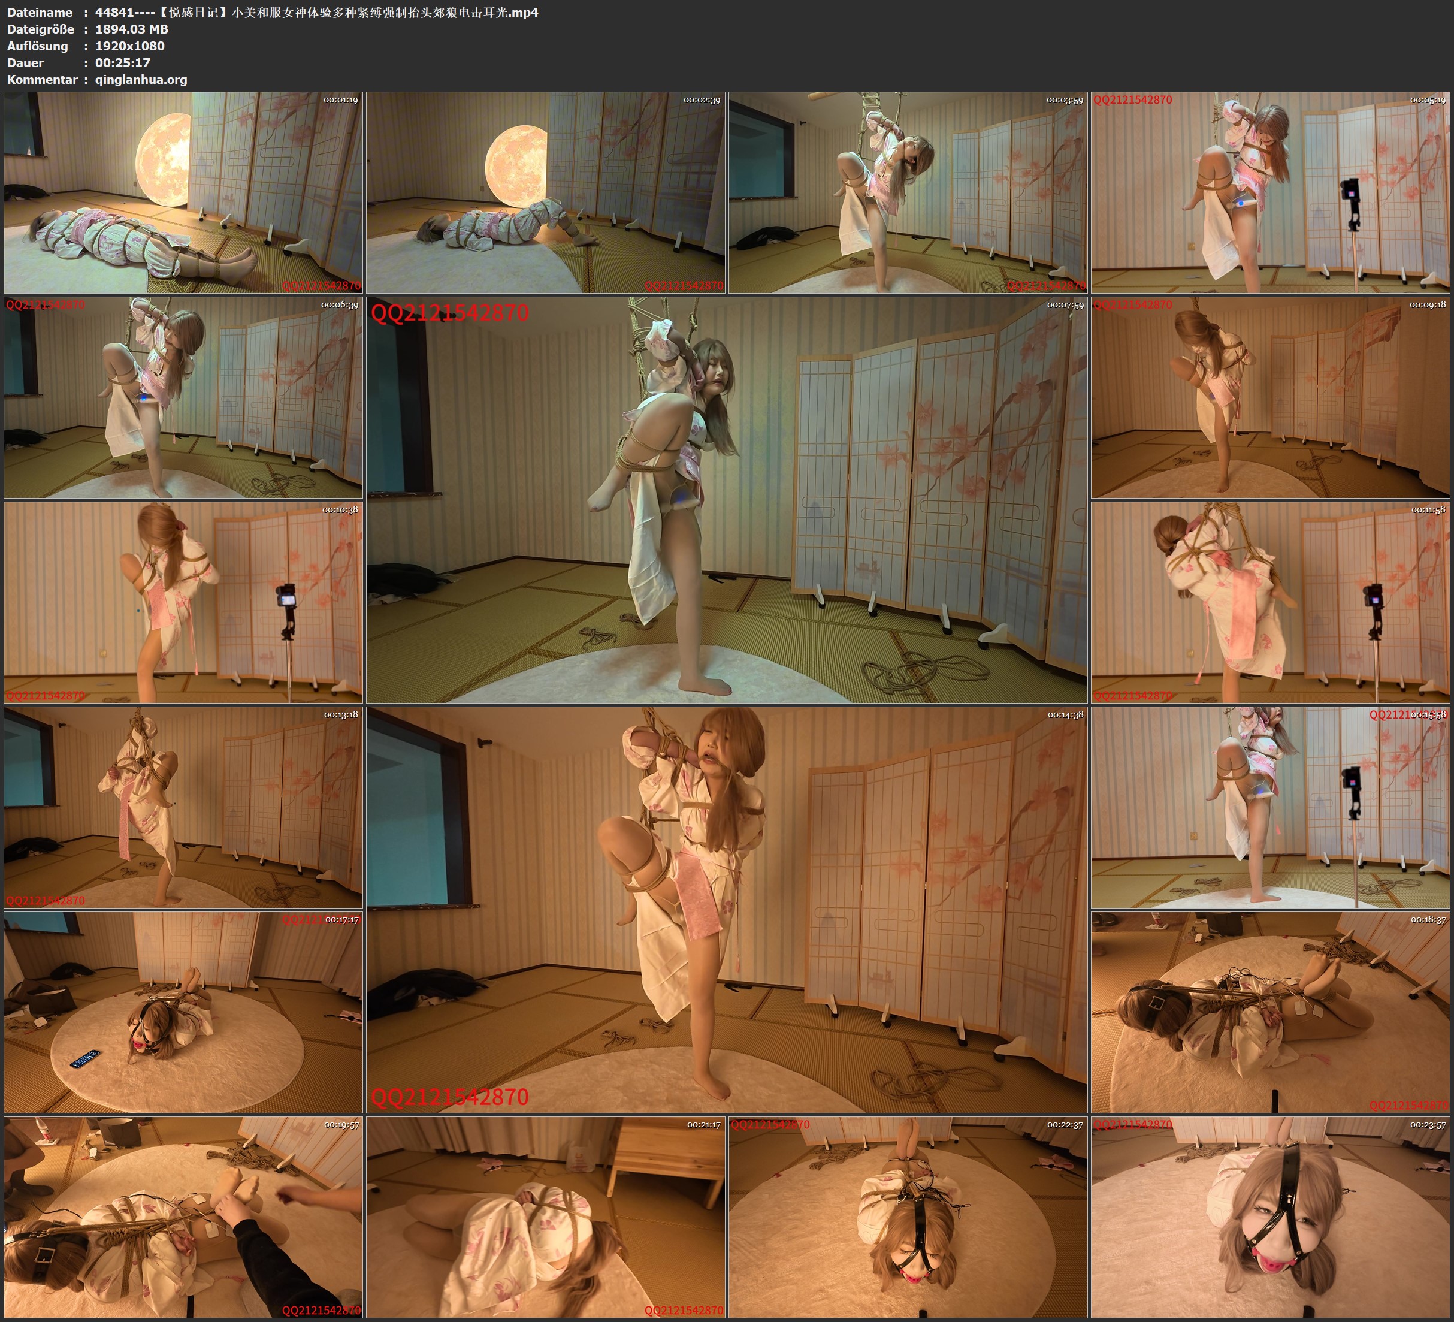
Task: Click the frame at 00:19:57
Action: (x=183, y=1217)
